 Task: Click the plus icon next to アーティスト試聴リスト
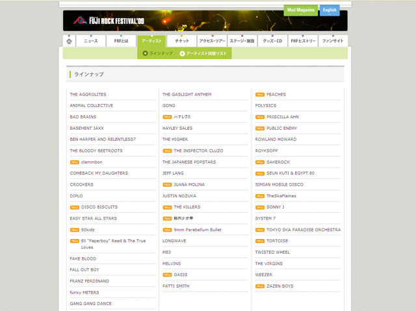tap(182, 53)
